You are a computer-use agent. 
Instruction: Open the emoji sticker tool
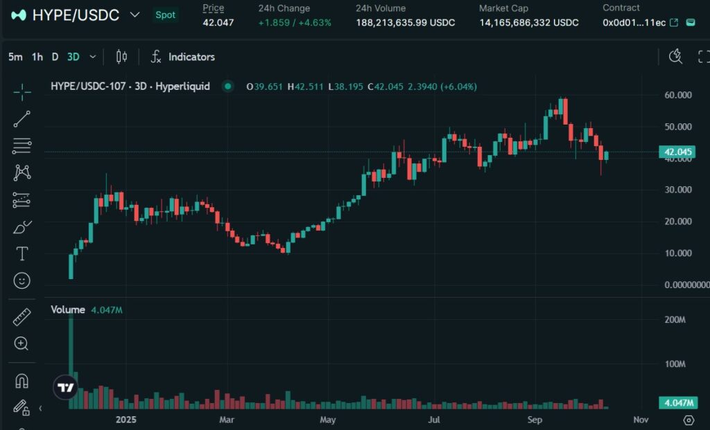click(21, 280)
